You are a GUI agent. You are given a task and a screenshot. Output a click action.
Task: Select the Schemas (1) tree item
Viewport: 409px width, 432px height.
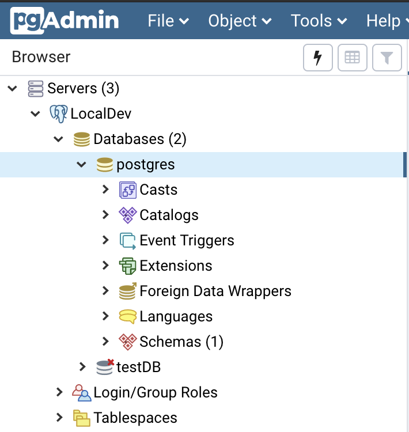click(x=181, y=342)
